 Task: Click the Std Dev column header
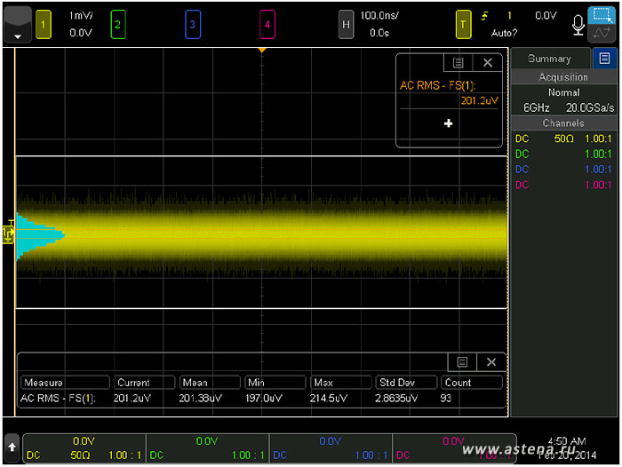coord(406,383)
